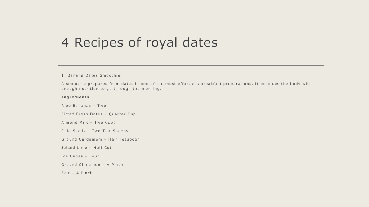Screen dimensions: 369x207
Task: Select the 'Ice Cubes – Four' line
Action: pyautogui.click(x=80, y=156)
